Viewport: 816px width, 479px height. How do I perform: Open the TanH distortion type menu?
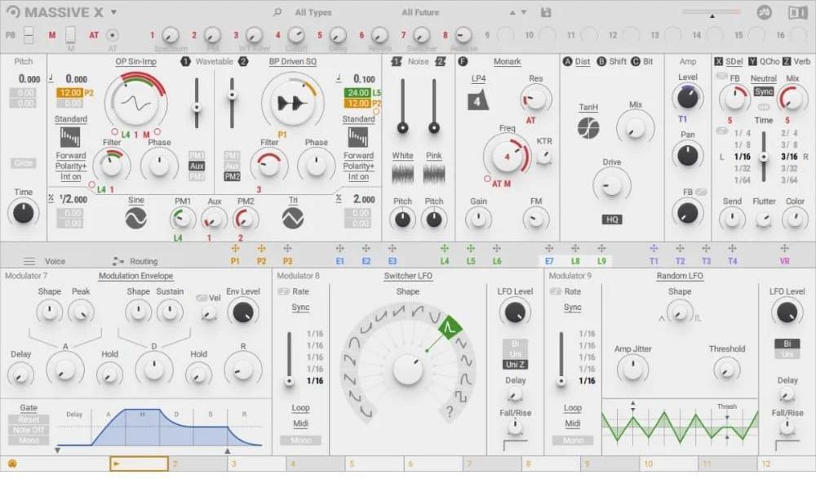point(588,107)
